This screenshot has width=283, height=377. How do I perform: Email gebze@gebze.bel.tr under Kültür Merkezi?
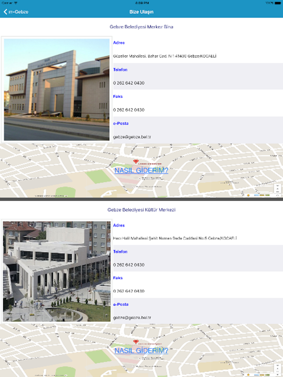point(132,318)
